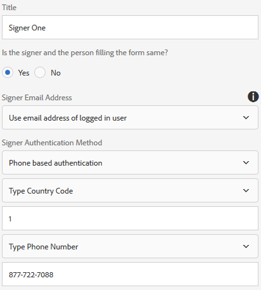The height and width of the screenshot is (290, 261).
Task: Open the Signer Email Address dropdown
Action: (130, 117)
